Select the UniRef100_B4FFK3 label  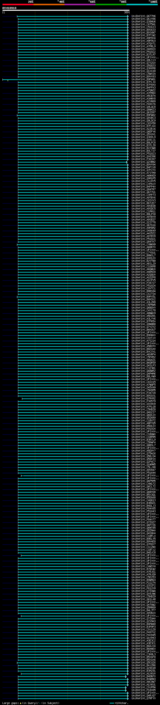click(143, 88)
